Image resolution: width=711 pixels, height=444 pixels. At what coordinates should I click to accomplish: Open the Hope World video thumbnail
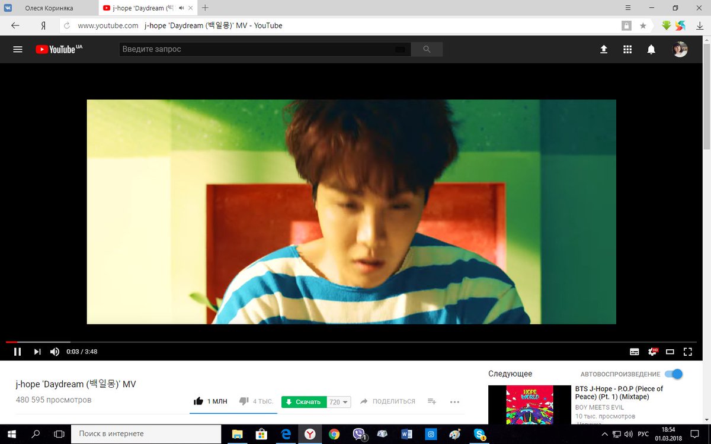click(529, 404)
